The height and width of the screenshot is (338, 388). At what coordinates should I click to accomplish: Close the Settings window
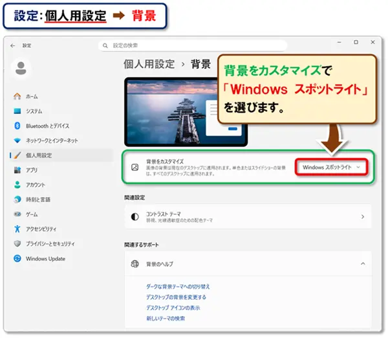click(372, 42)
